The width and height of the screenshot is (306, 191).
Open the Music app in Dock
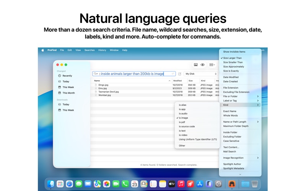[181, 184]
